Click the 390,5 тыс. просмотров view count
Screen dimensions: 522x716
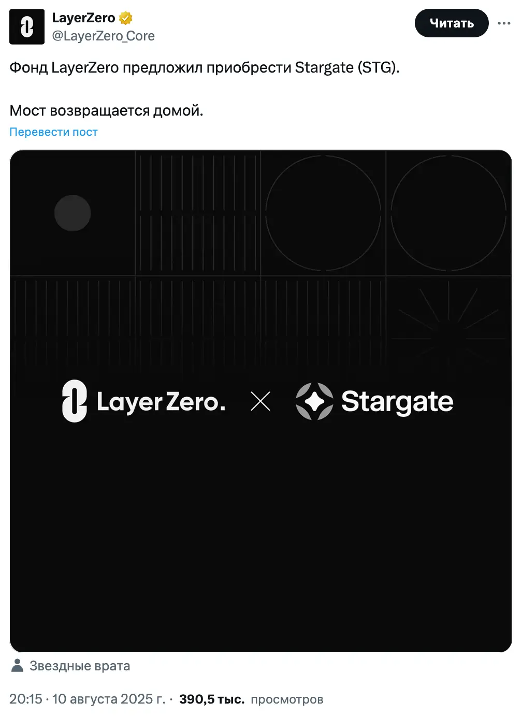tap(251, 699)
